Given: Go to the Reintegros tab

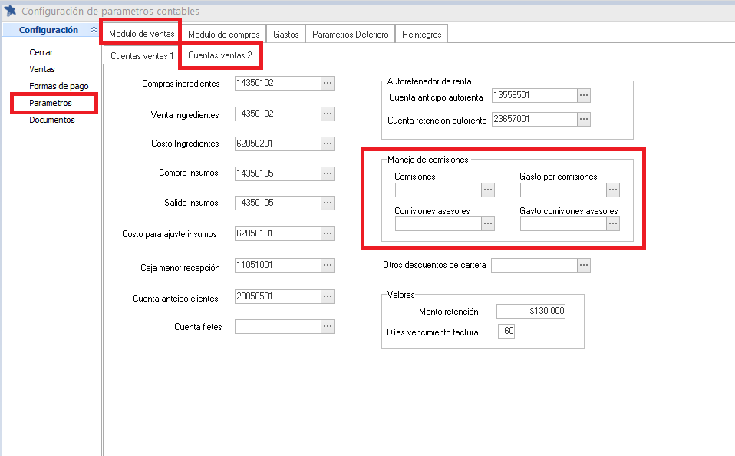Looking at the screenshot, I should [421, 35].
